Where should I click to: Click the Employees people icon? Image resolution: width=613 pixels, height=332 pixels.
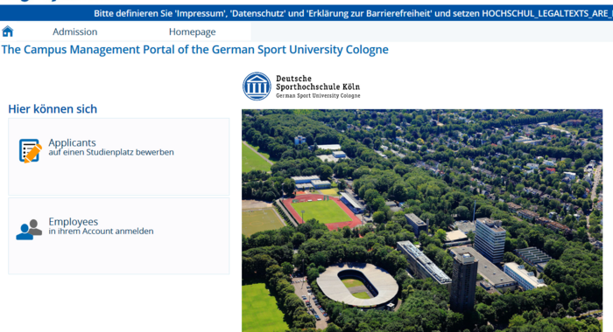click(29, 230)
